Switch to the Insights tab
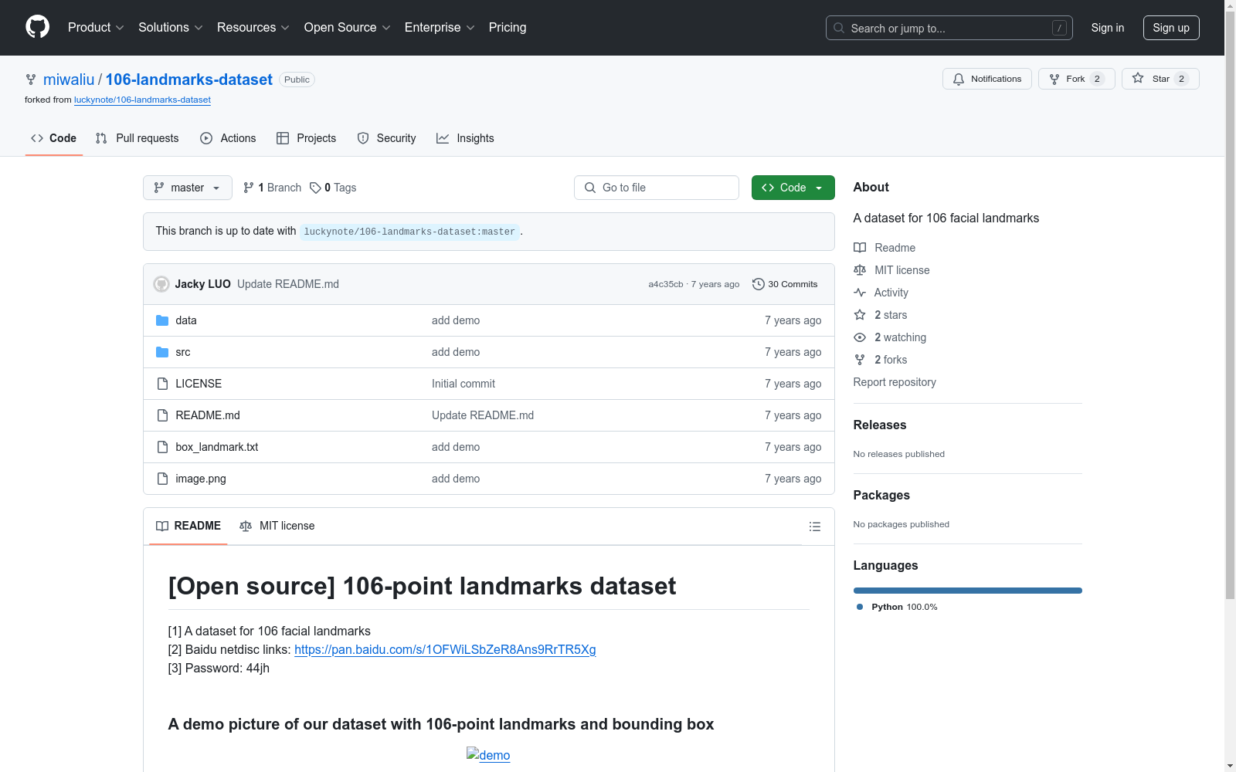The width and height of the screenshot is (1236, 772). 465,138
